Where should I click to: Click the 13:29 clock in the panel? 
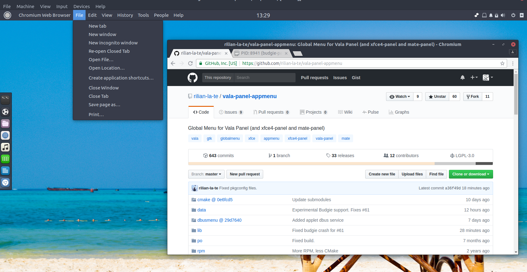263,15
